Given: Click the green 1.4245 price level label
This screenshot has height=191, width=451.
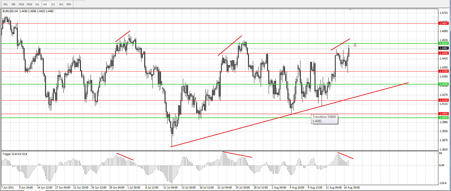Looking at the screenshot, I should 444,84.
